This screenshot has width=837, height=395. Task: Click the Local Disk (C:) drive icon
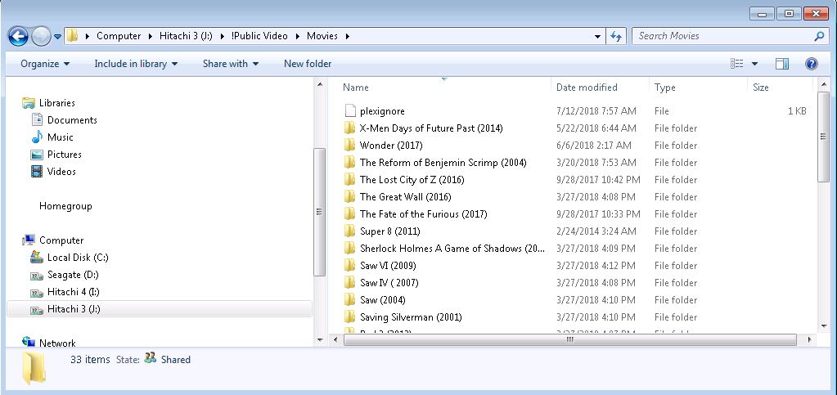pyautogui.click(x=37, y=258)
